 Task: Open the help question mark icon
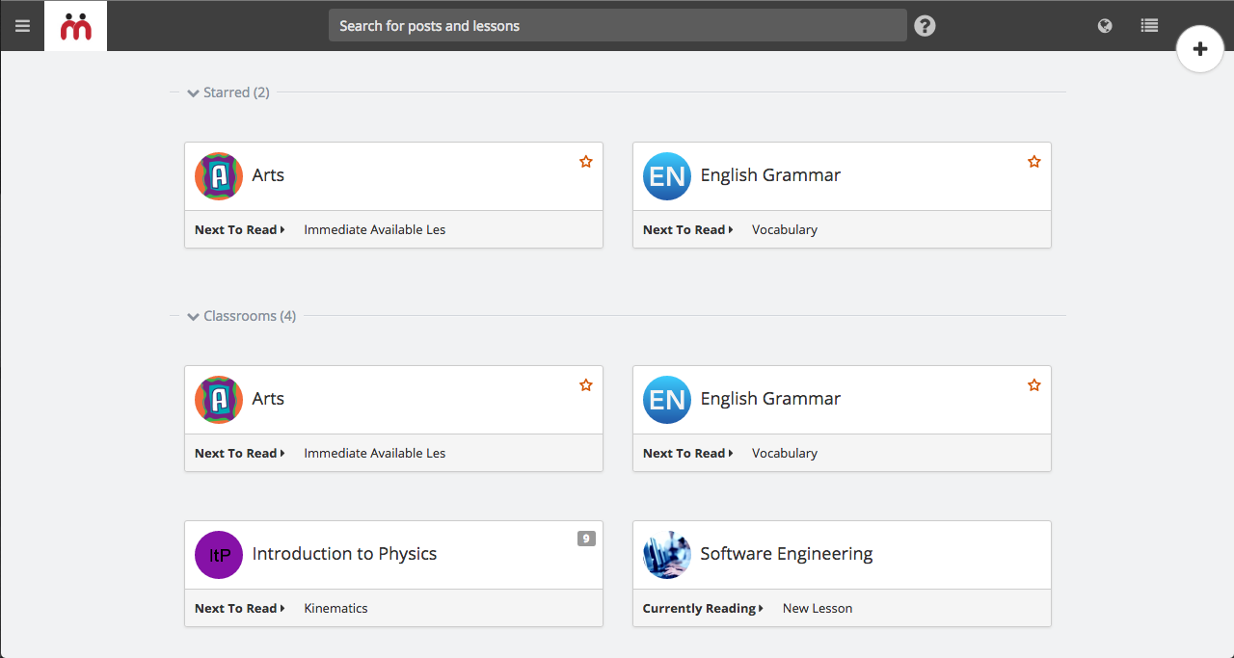pyautogui.click(x=925, y=26)
